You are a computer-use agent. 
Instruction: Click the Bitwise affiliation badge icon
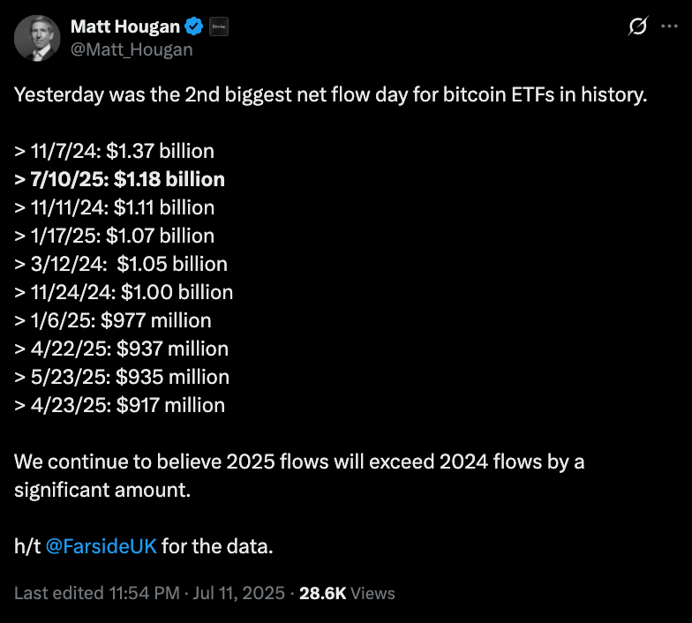[219, 26]
